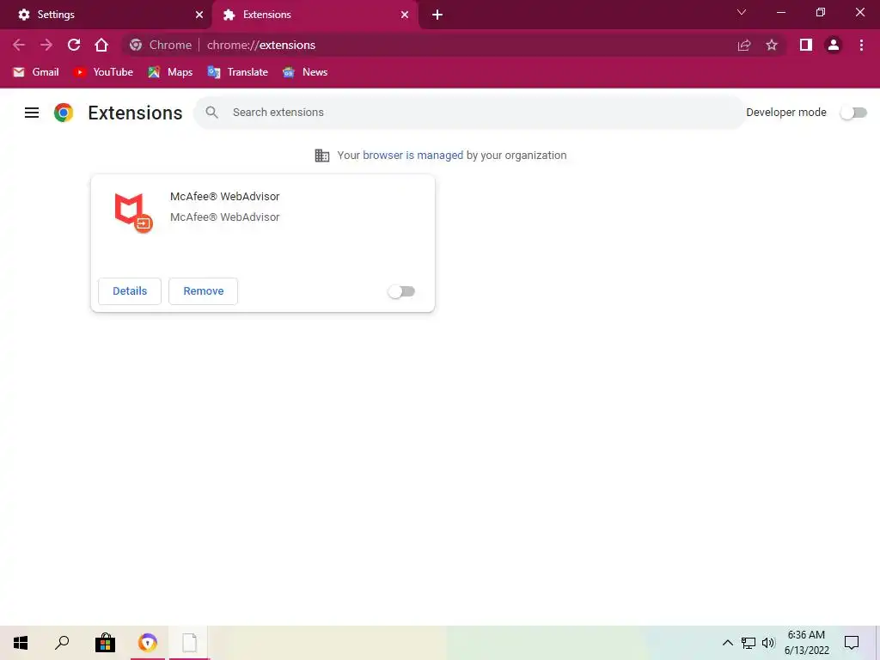
Task: Open the browser side panel
Action: pyautogui.click(x=806, y=45)
